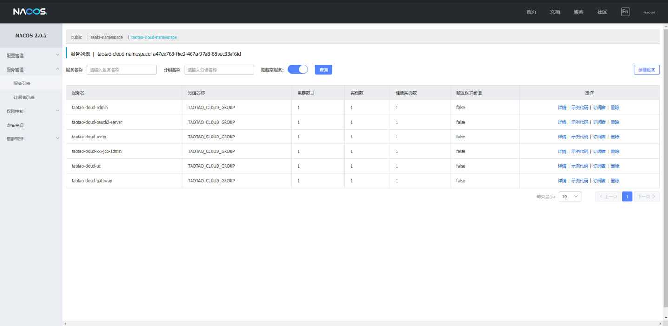Expand the 权限控制 sidebar menu
The image size is (668, 326).
(31, 111)
